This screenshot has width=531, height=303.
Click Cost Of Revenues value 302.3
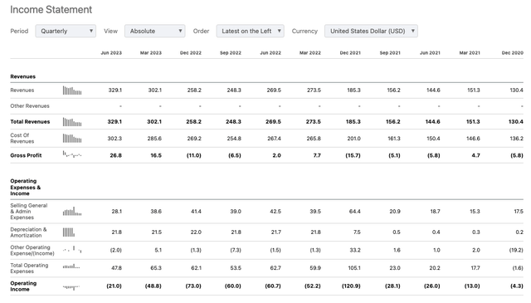[x=114, y=139]
